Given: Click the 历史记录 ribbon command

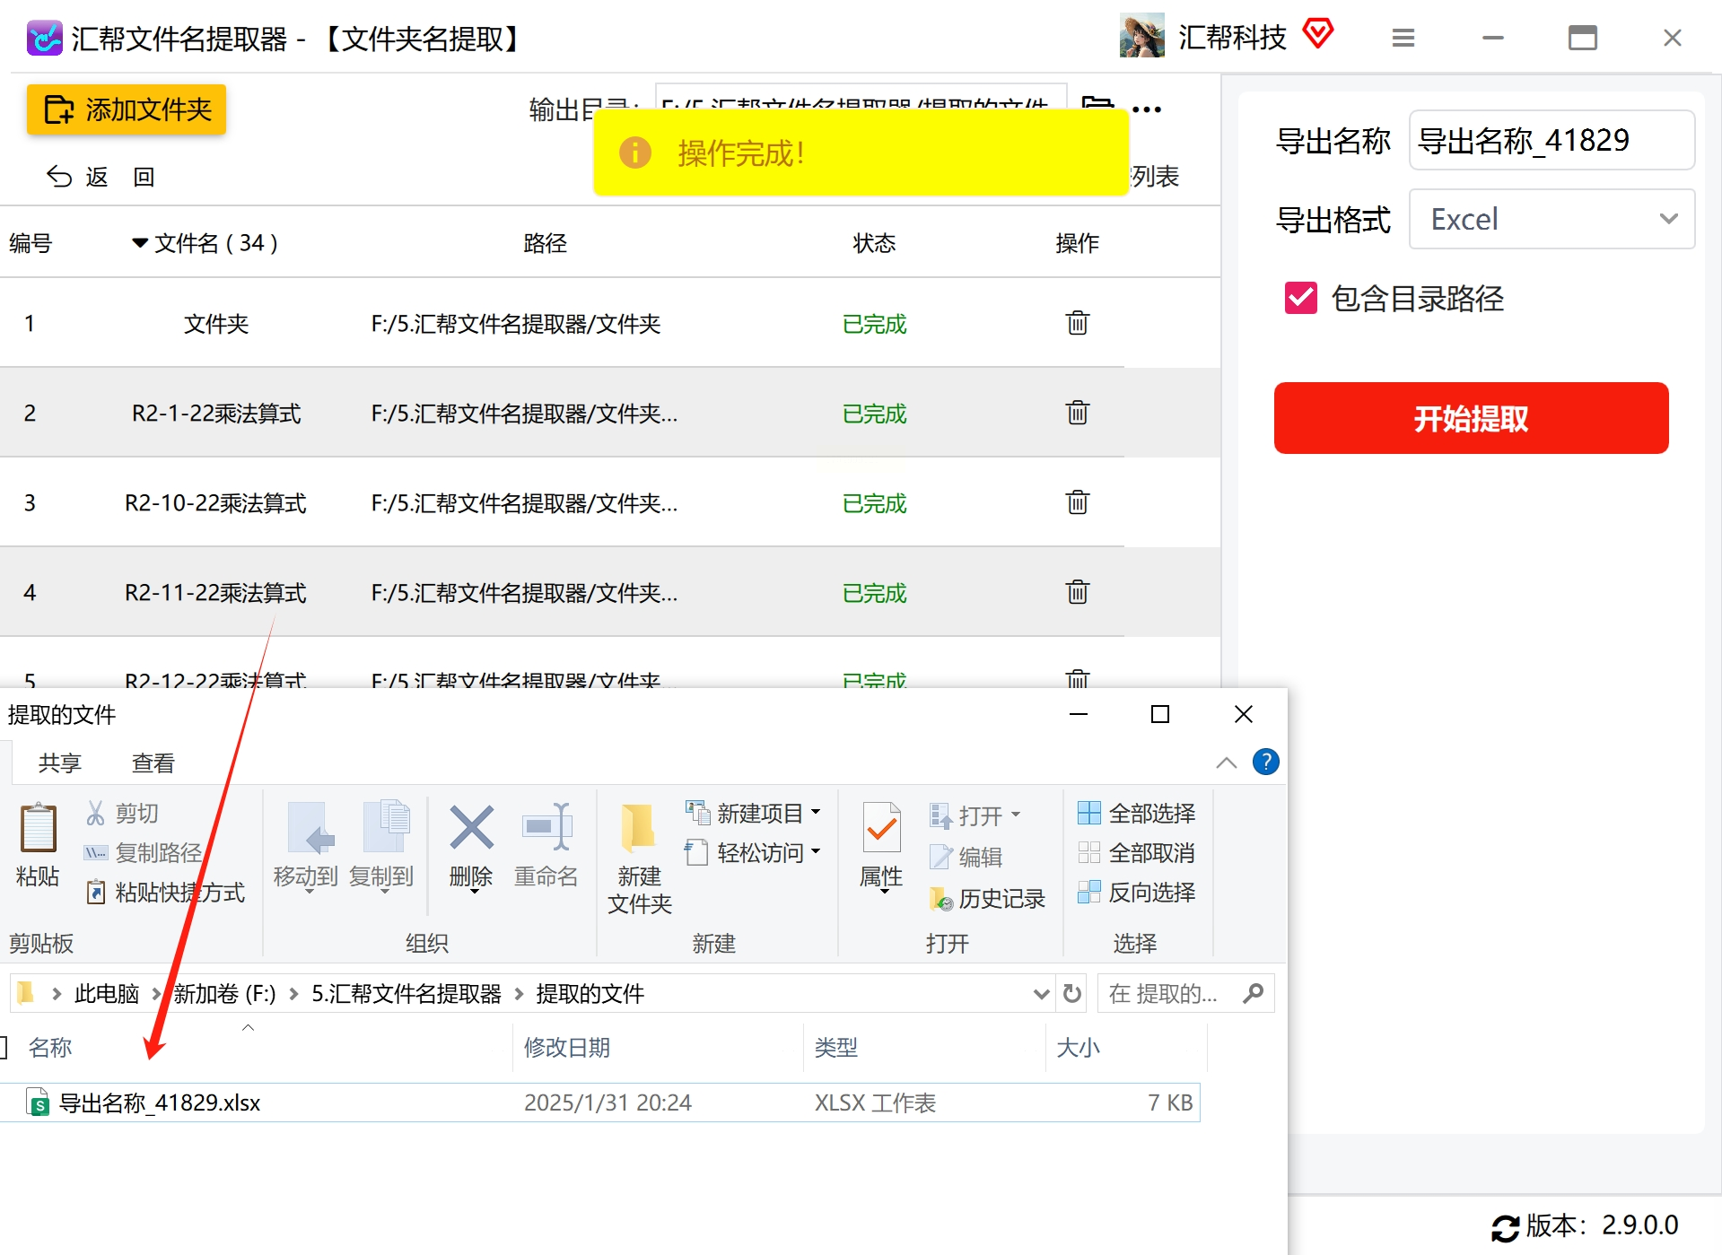Looking at the screenshot, I should click(988, 899).
